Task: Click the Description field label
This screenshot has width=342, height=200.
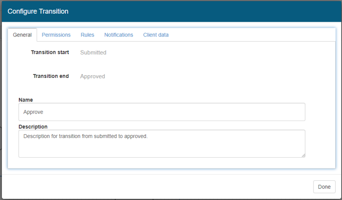Action: pyautogui.click(x=33, y=127)
